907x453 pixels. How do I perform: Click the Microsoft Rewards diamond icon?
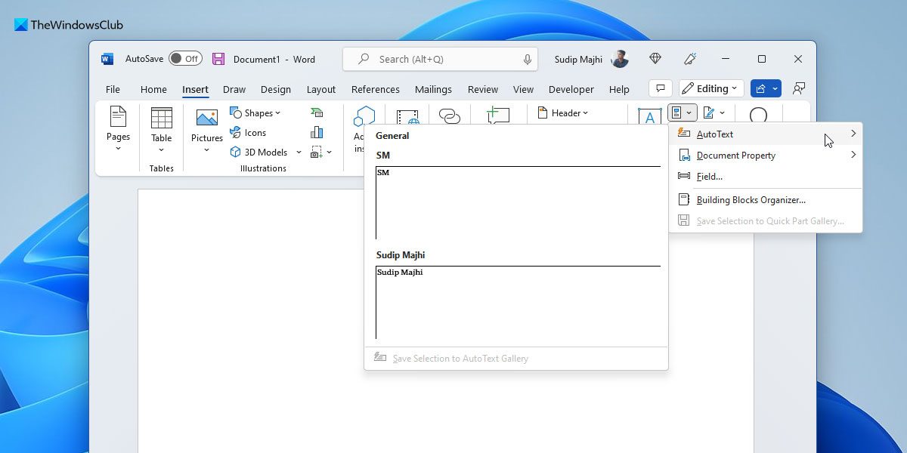point(655,59)
